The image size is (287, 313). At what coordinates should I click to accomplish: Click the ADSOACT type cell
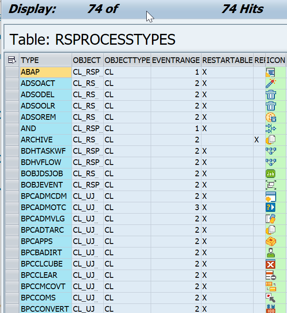point(46,83)
